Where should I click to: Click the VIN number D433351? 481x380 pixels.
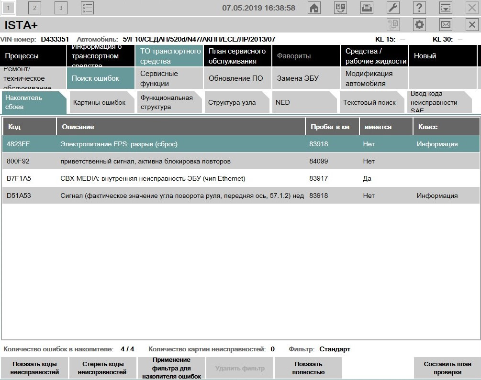(x=55, y=39)
